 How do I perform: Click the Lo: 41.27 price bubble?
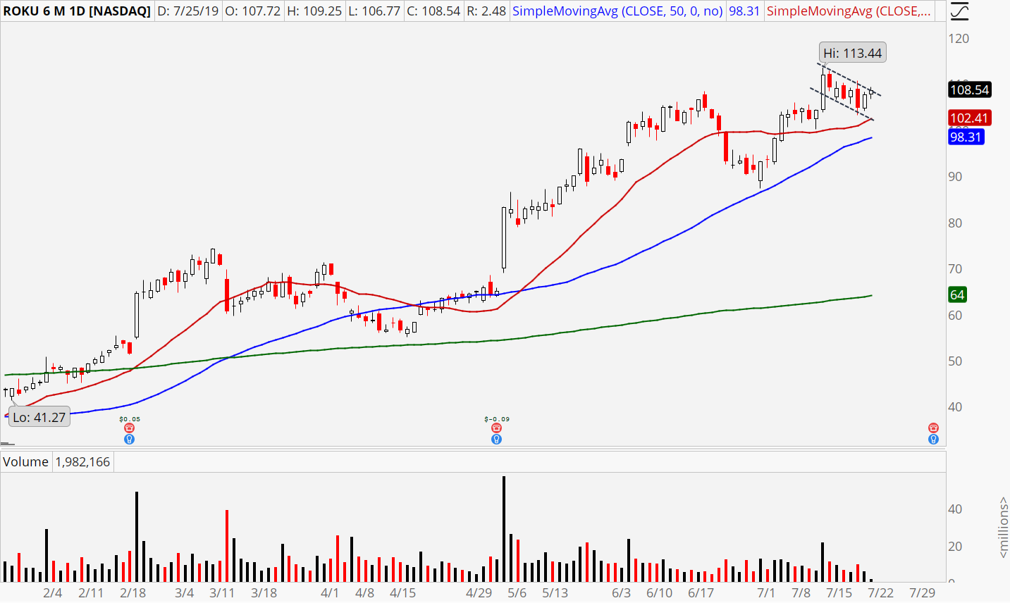point(39,417)
